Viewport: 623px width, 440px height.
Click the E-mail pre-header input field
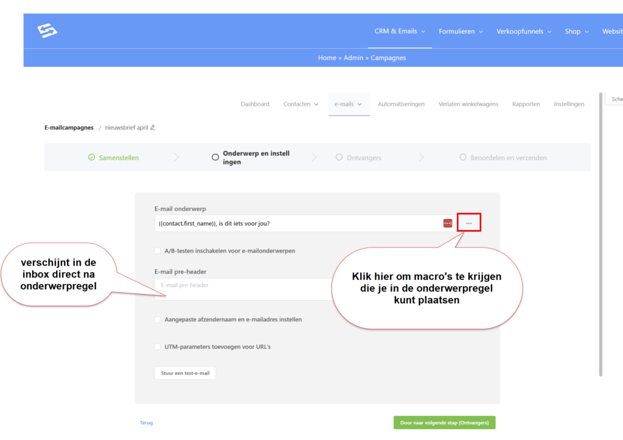[243, 285]
